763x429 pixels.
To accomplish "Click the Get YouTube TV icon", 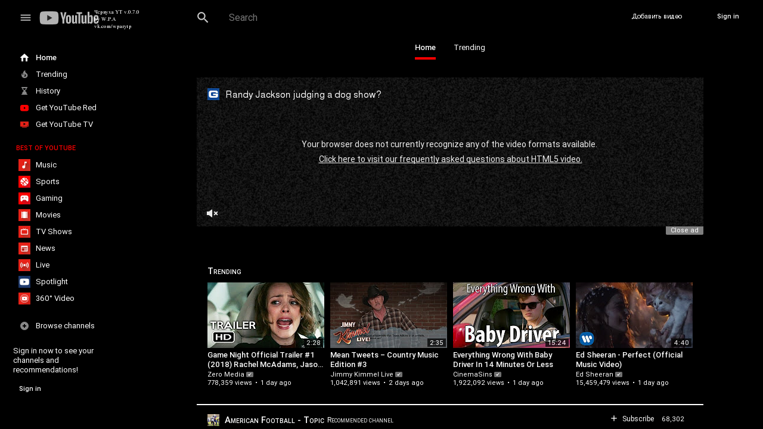I will pos(24,125).
